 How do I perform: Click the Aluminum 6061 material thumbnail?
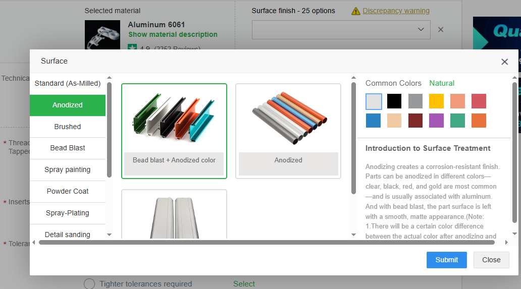pos(102,34)
